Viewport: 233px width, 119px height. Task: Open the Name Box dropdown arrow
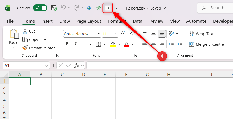click(x=46, y=66)
